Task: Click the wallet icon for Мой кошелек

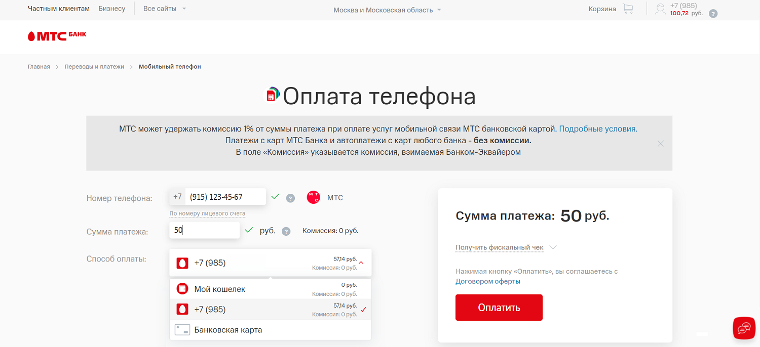Action: (x=182, y=289)
